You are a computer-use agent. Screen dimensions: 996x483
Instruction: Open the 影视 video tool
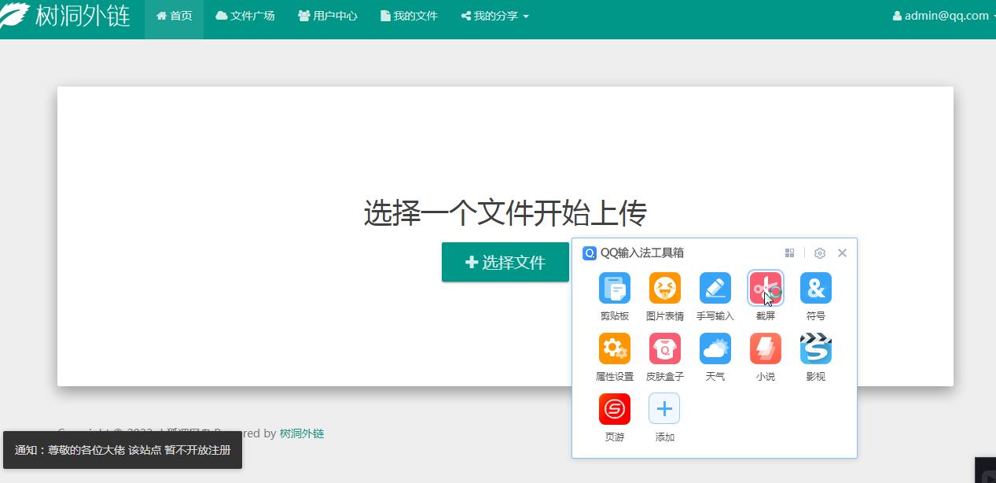pyautogui.click(x=816, y=348)
